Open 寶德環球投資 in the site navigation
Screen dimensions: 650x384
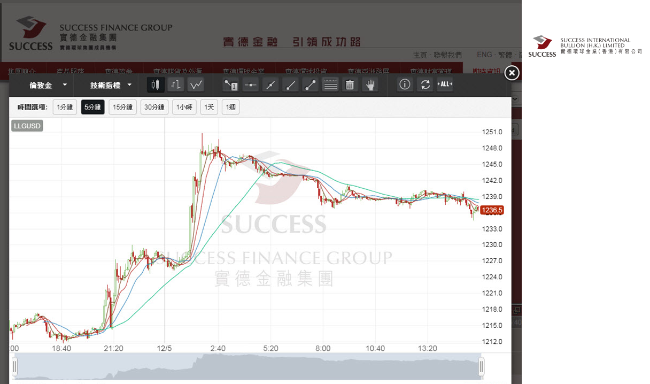click(x=306, y=71)
